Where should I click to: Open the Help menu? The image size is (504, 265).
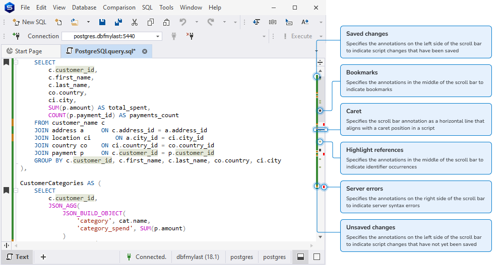[215, 8]
